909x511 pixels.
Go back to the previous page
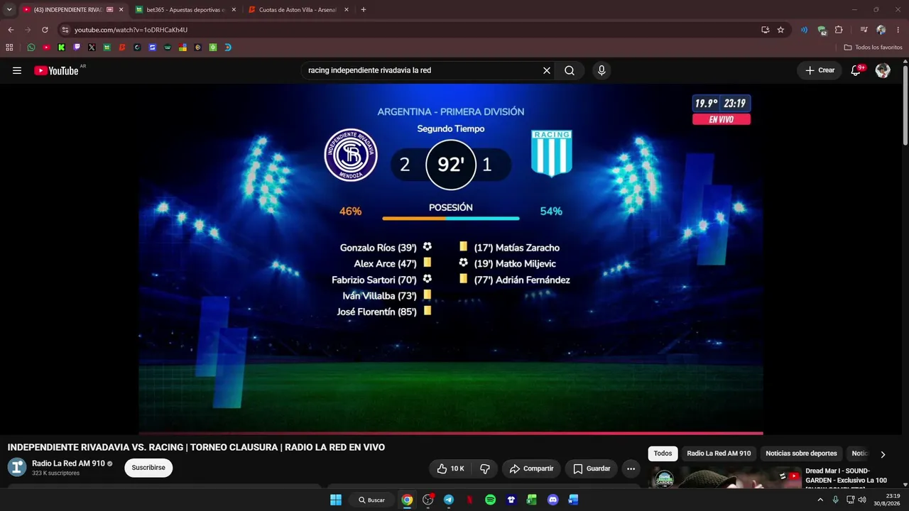click(x=11, y=30)
